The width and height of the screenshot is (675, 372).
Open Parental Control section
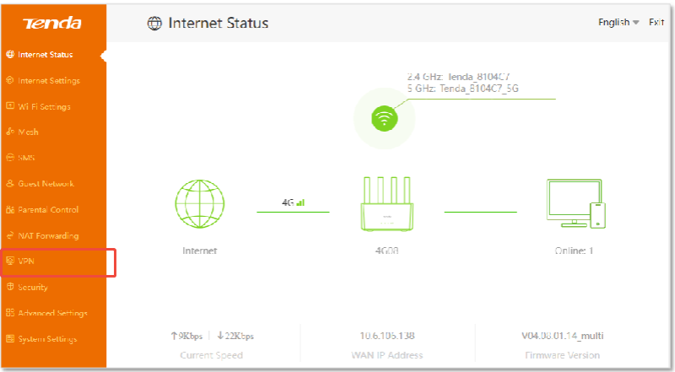pyautogui.click(x=48, y=210)
